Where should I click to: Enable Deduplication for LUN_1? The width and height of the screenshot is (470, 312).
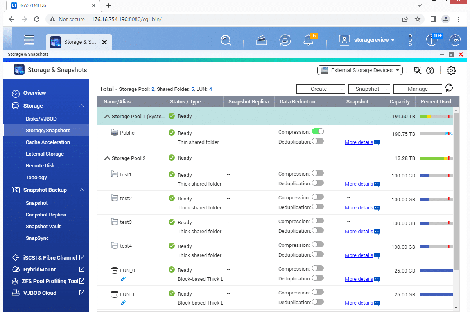(x=318, y=302)
